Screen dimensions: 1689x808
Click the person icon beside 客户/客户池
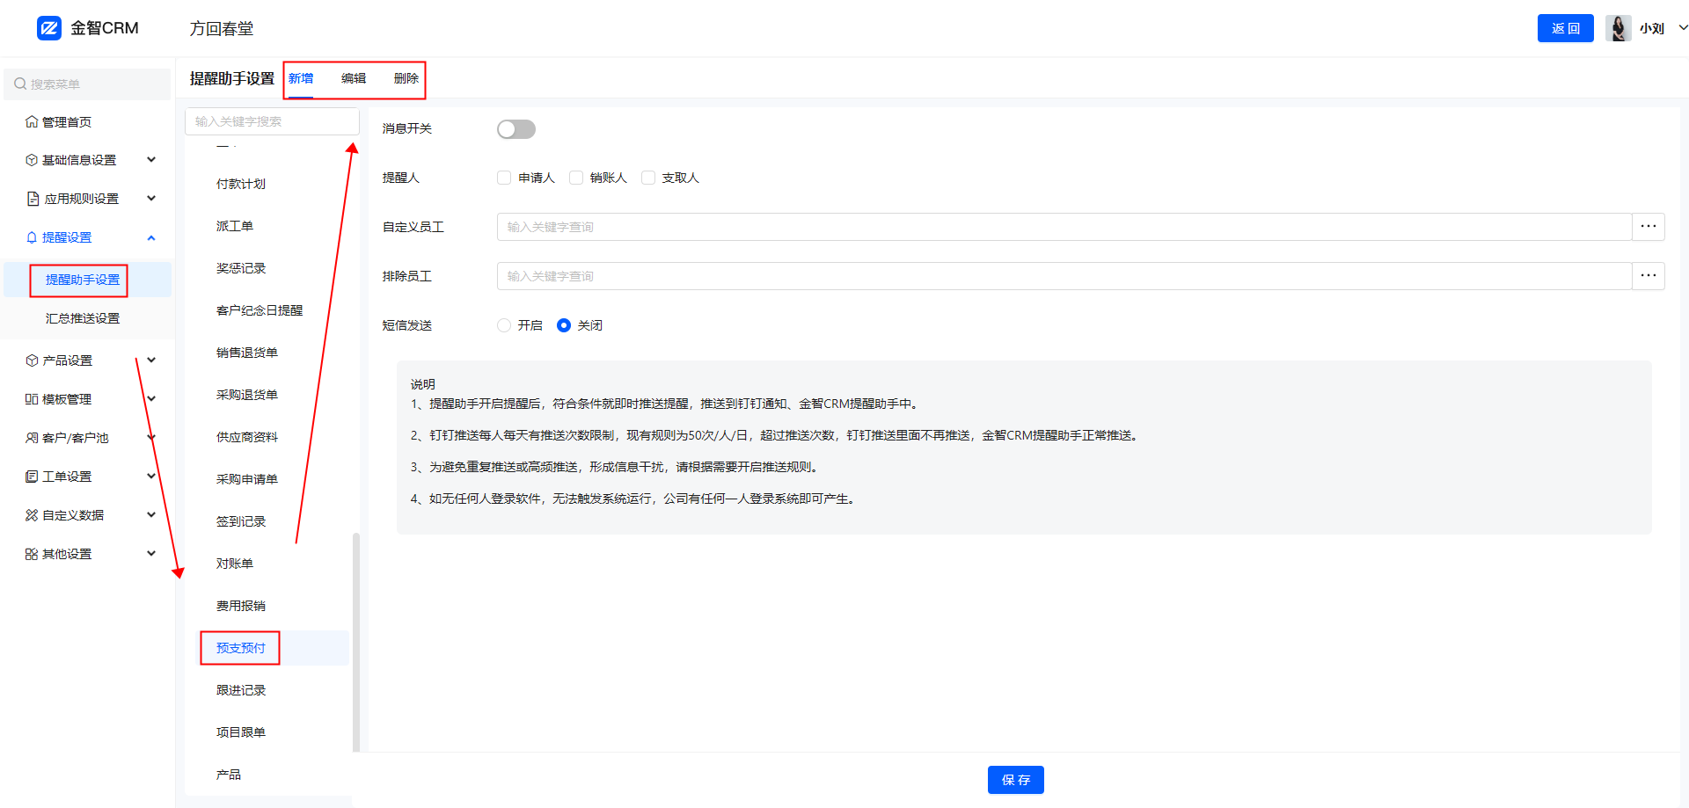[x=32, y=438]
